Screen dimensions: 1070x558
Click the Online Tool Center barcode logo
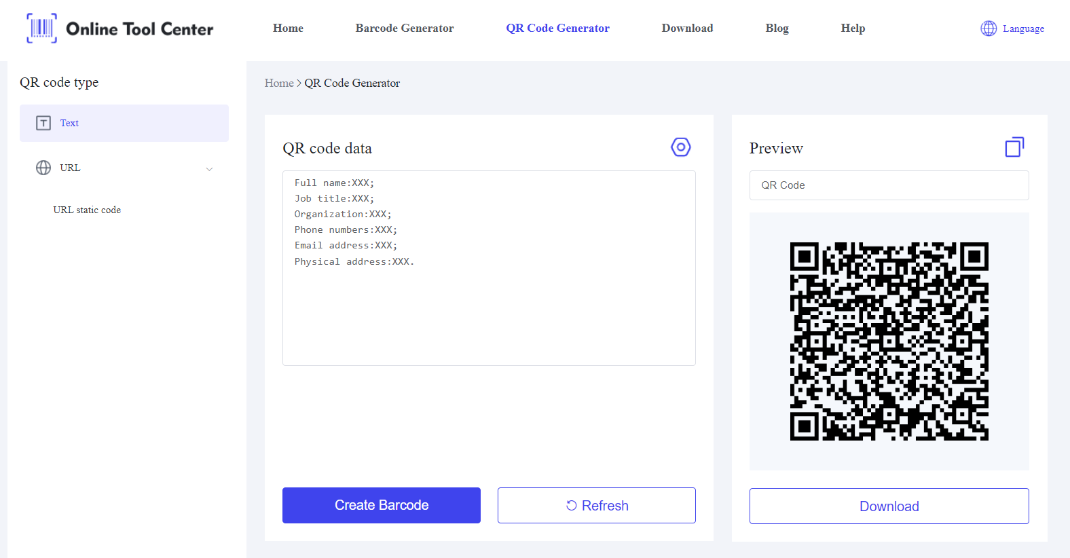(x=41, y=29)
